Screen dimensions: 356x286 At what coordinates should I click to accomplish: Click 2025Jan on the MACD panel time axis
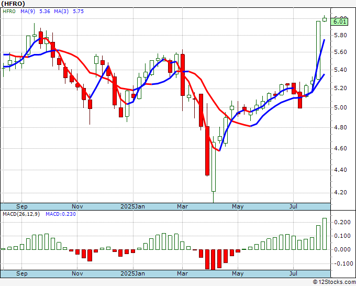(133, 273)
